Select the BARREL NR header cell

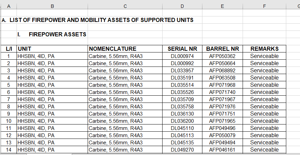point(222,49)
